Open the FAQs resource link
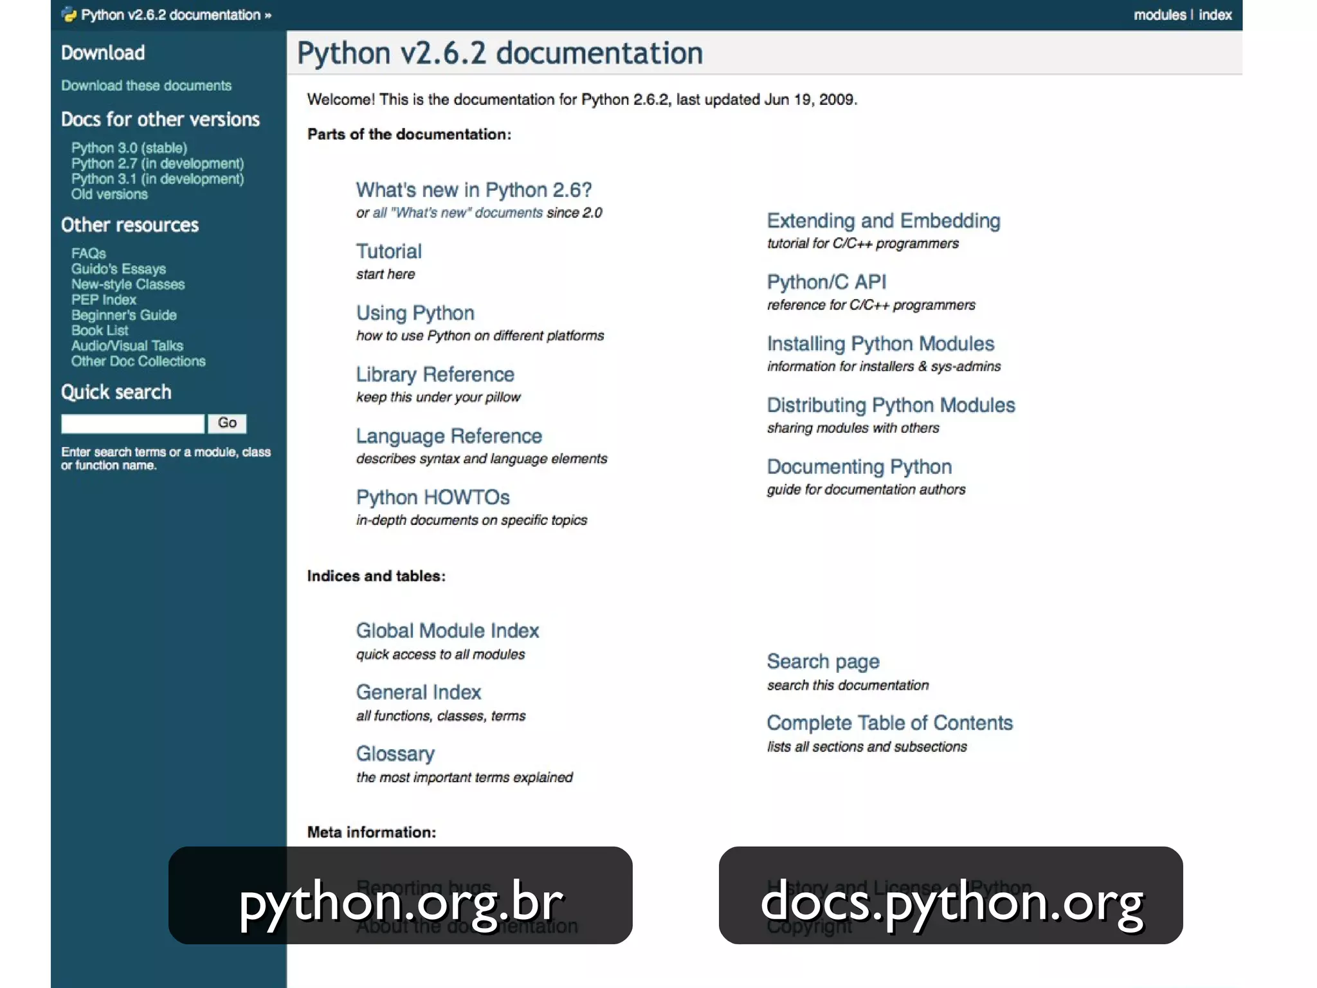Screen dimensions: 1317x988 pyautogui.click(x=89, y=253)
